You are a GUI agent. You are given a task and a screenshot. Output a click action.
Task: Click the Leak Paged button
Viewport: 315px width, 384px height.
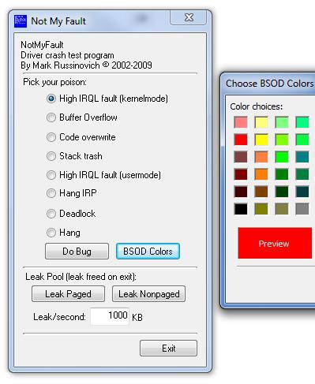[x=68, y=294]
